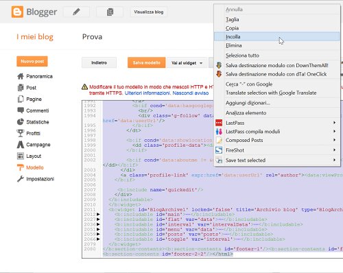Viewport: 343px width, 273px height.
Task: Click the Prova blog title
Action: pyautogui.click(x=92, y=36)
